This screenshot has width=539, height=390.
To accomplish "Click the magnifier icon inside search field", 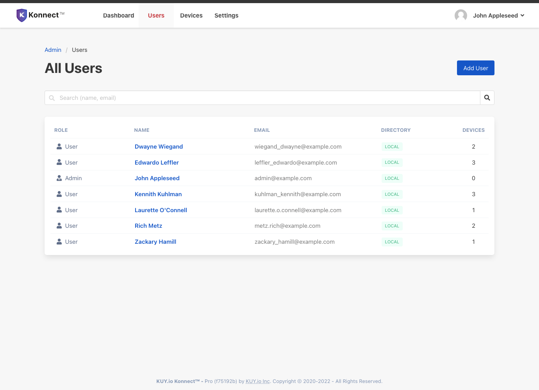I will point(52,98).
